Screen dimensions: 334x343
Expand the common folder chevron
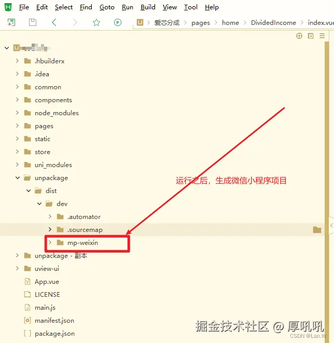[17, 87]
